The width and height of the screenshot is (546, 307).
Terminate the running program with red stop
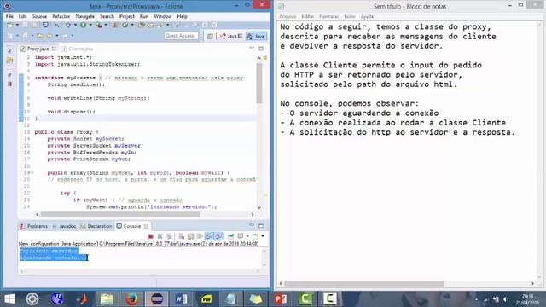pyautogui.click(x=151, y=236)
